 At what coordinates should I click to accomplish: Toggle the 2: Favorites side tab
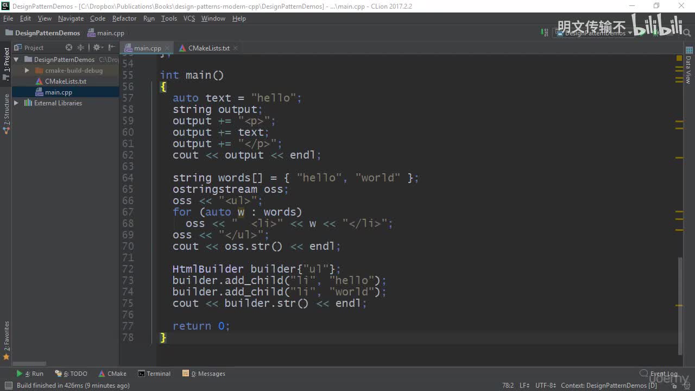(7, 341)
